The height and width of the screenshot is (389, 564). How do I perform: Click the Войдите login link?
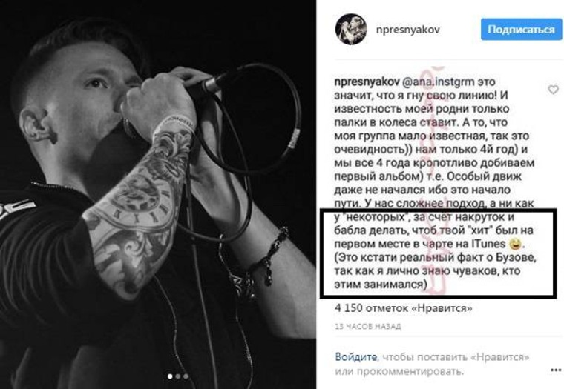click(355, 357)
